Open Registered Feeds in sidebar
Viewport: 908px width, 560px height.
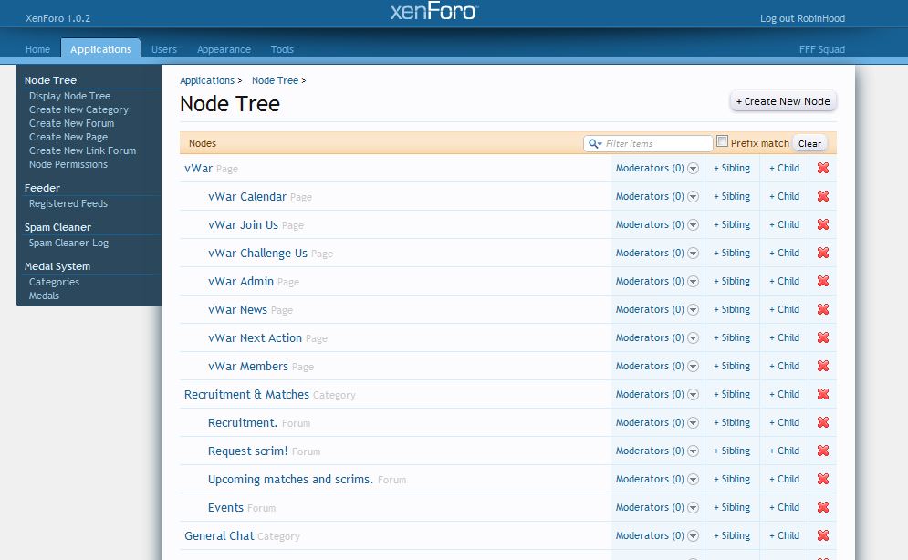68,203
